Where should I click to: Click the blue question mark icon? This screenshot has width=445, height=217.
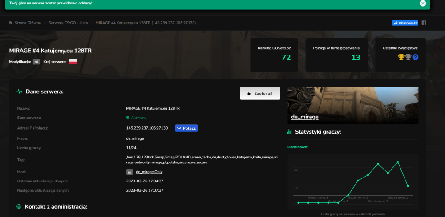point(416,57)
